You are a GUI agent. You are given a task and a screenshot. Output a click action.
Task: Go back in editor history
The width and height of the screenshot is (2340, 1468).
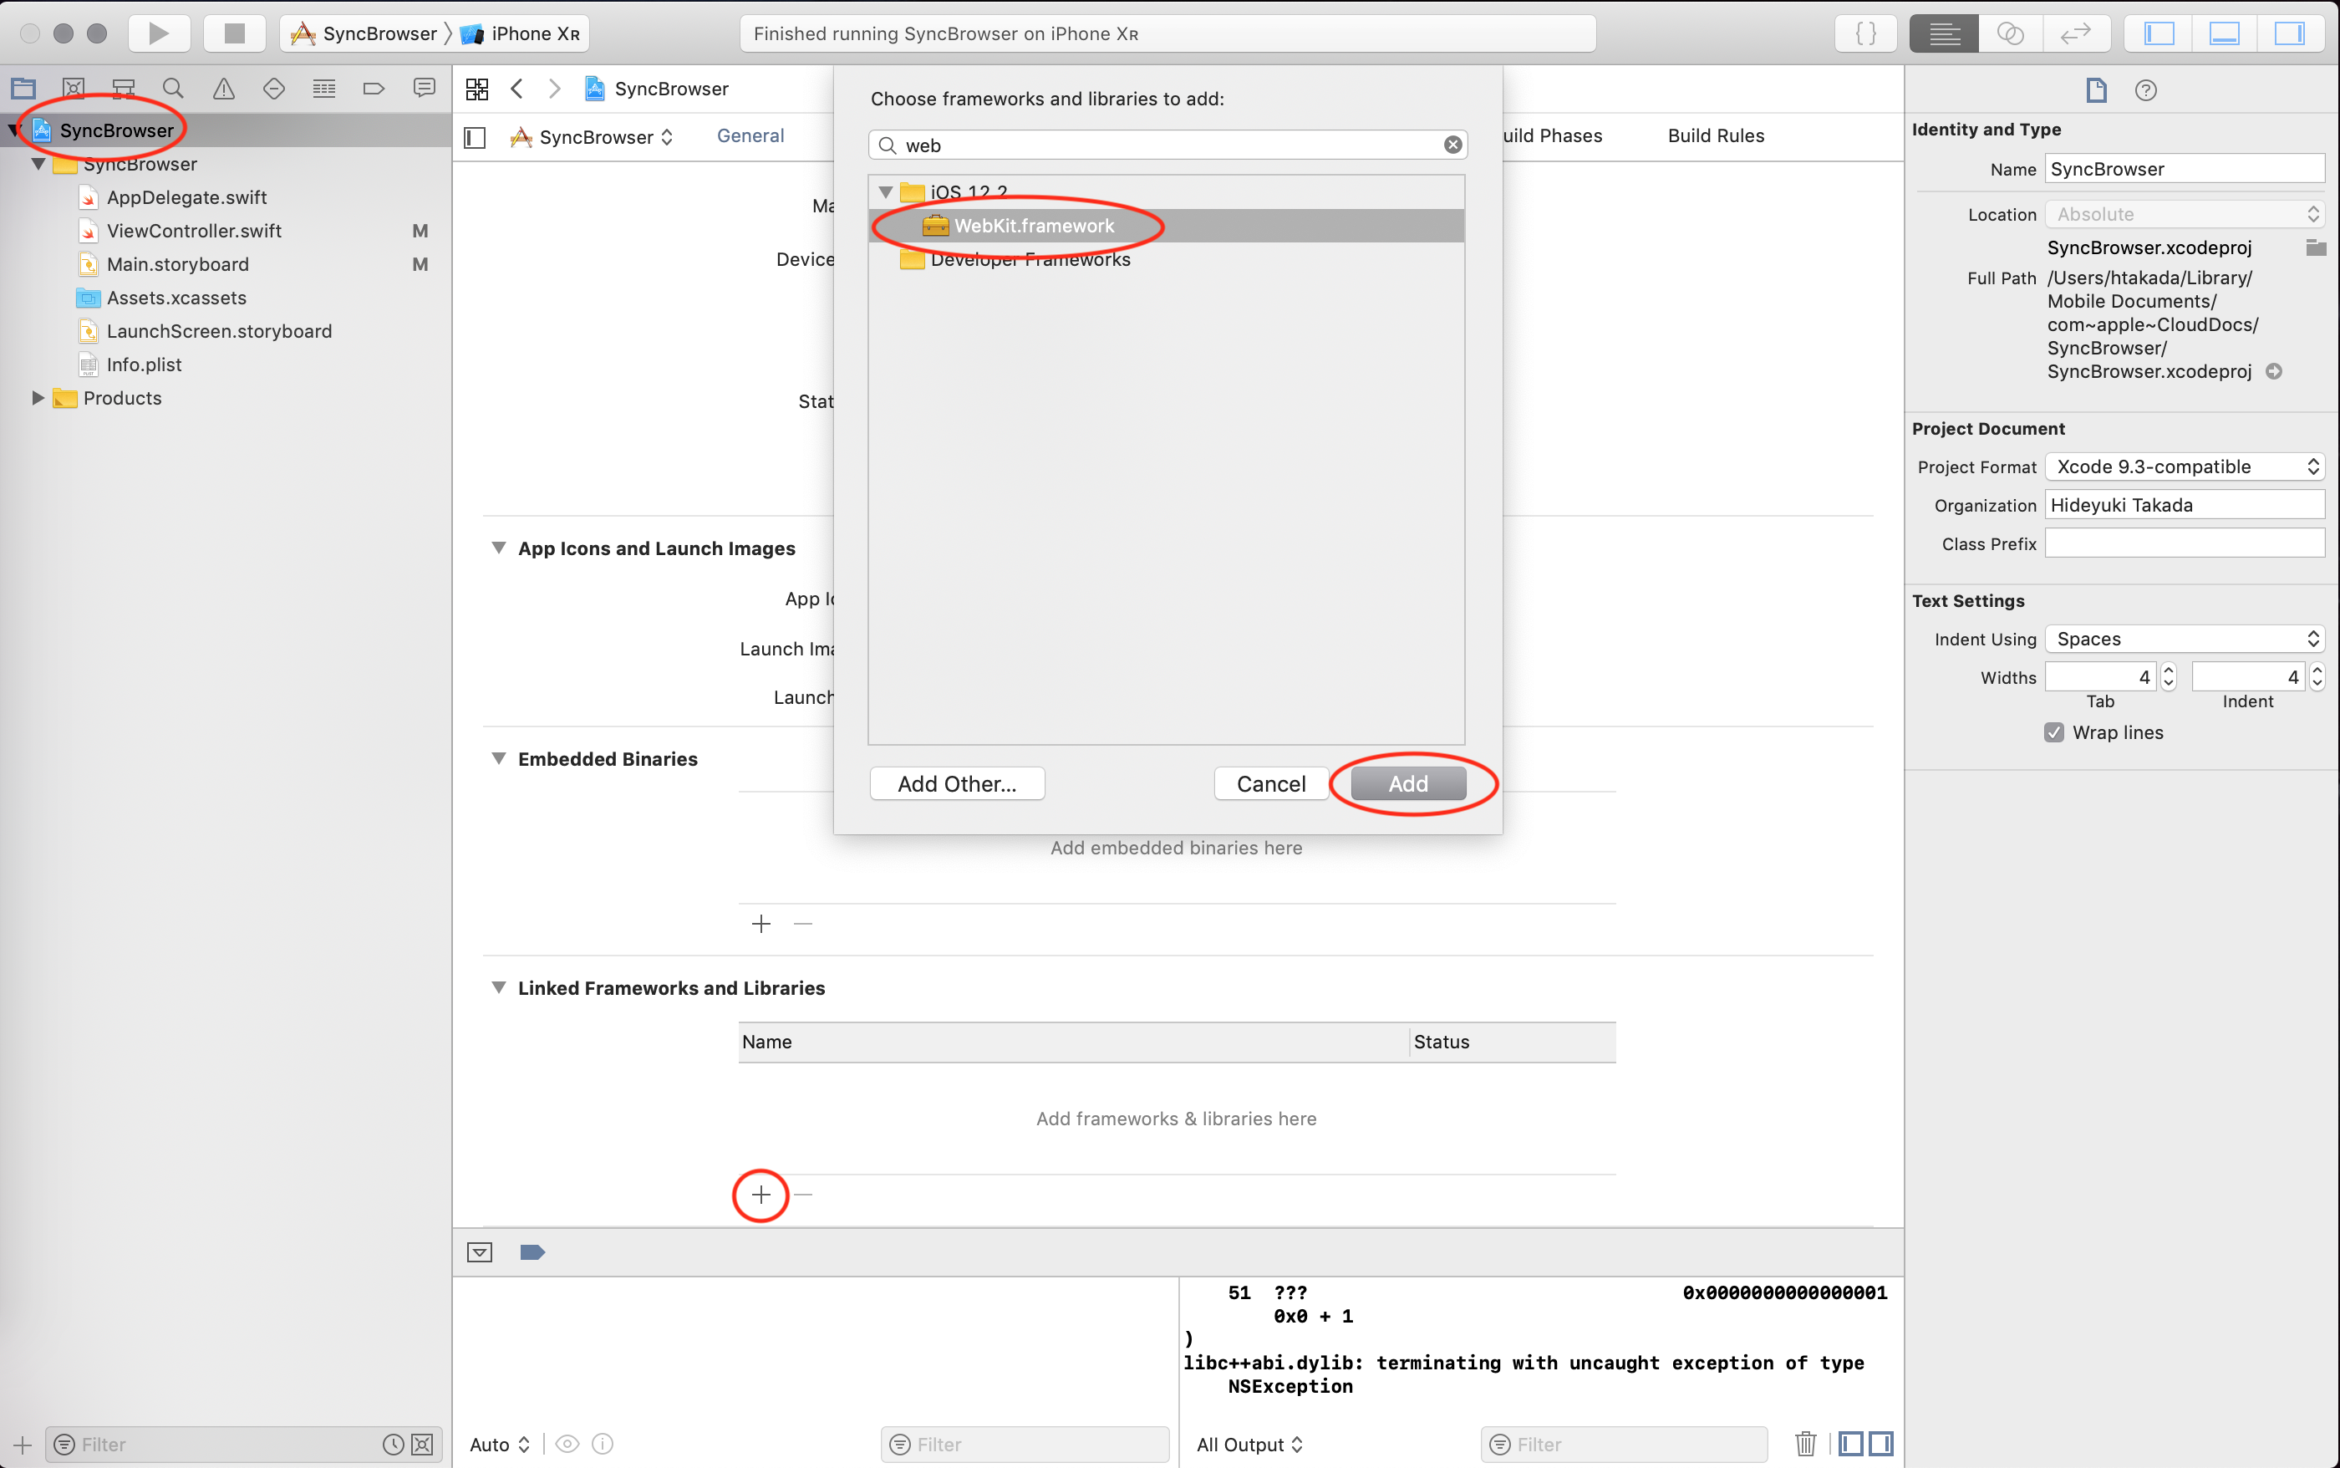pos(517,89)
